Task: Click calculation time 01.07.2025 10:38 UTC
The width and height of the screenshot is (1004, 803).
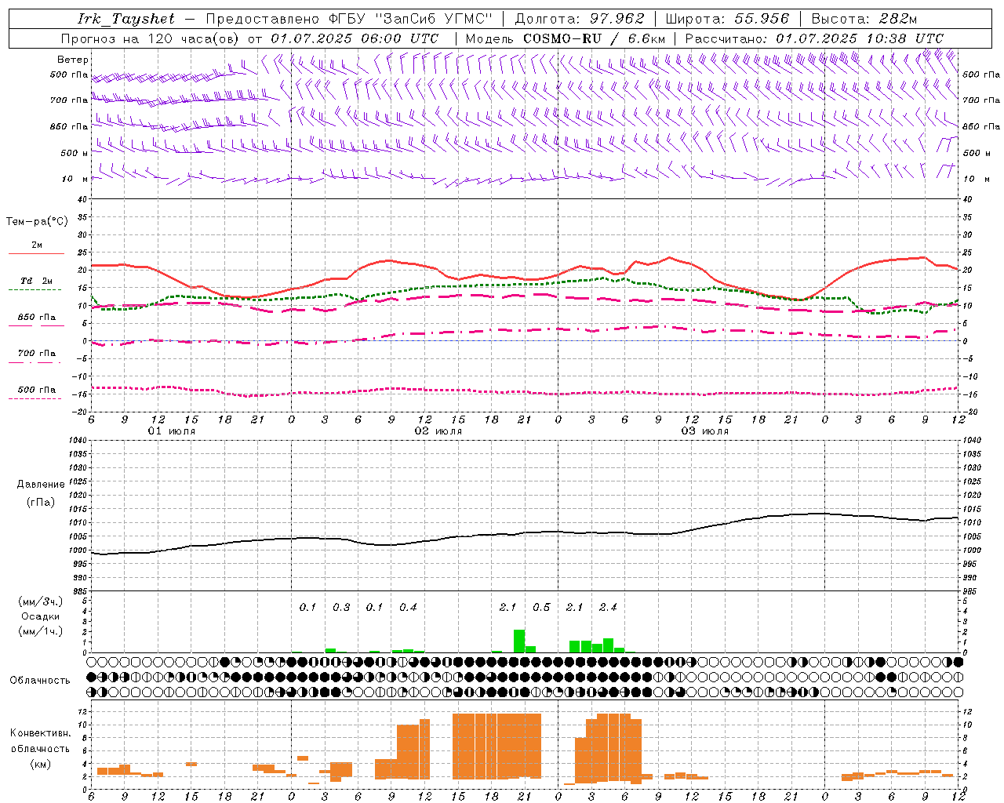Action: 860,38
